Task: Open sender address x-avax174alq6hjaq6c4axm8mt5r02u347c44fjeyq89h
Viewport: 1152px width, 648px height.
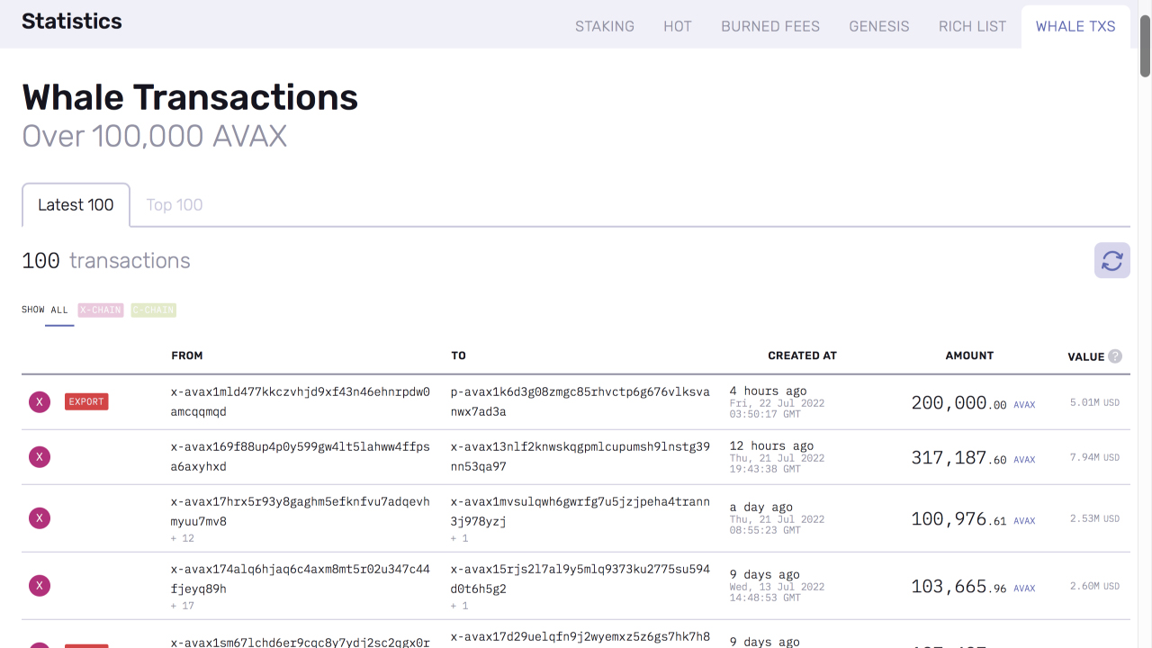Action: click(301, 579)
